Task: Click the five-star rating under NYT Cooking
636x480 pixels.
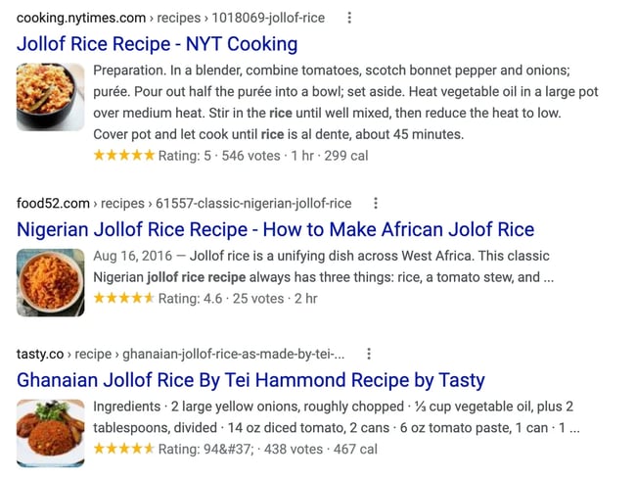Action: (123, 155)
